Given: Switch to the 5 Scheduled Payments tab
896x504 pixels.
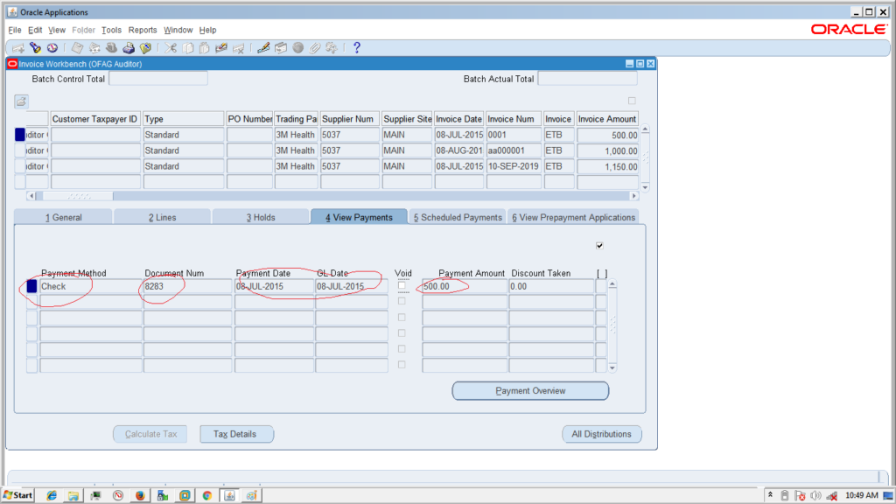Looking at the screenshot, I should [x=458, y=217].
